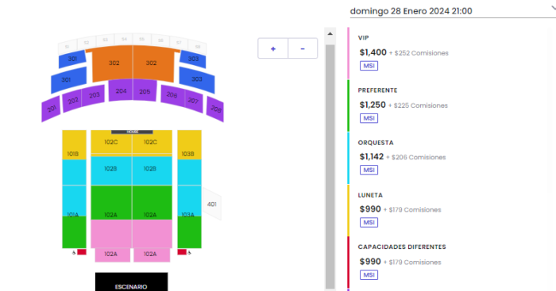Select purple section 204
Screen dimensions: 556x291
[121, 90]
